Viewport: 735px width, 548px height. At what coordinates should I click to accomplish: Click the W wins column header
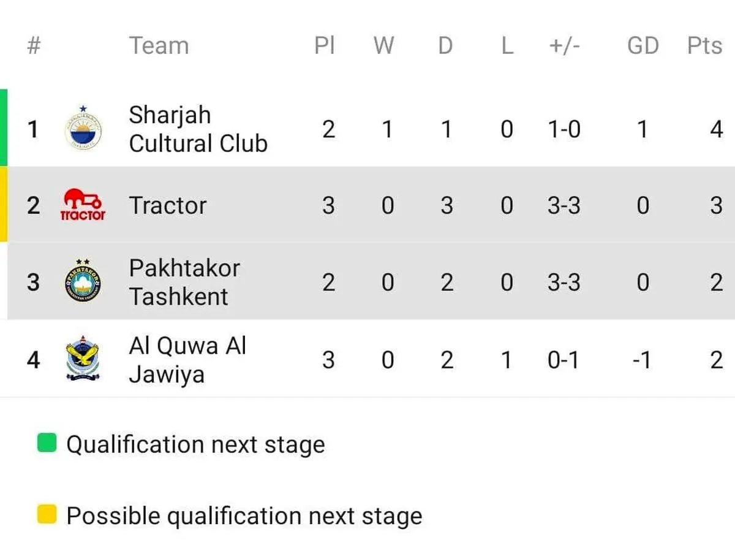(384, 45)
